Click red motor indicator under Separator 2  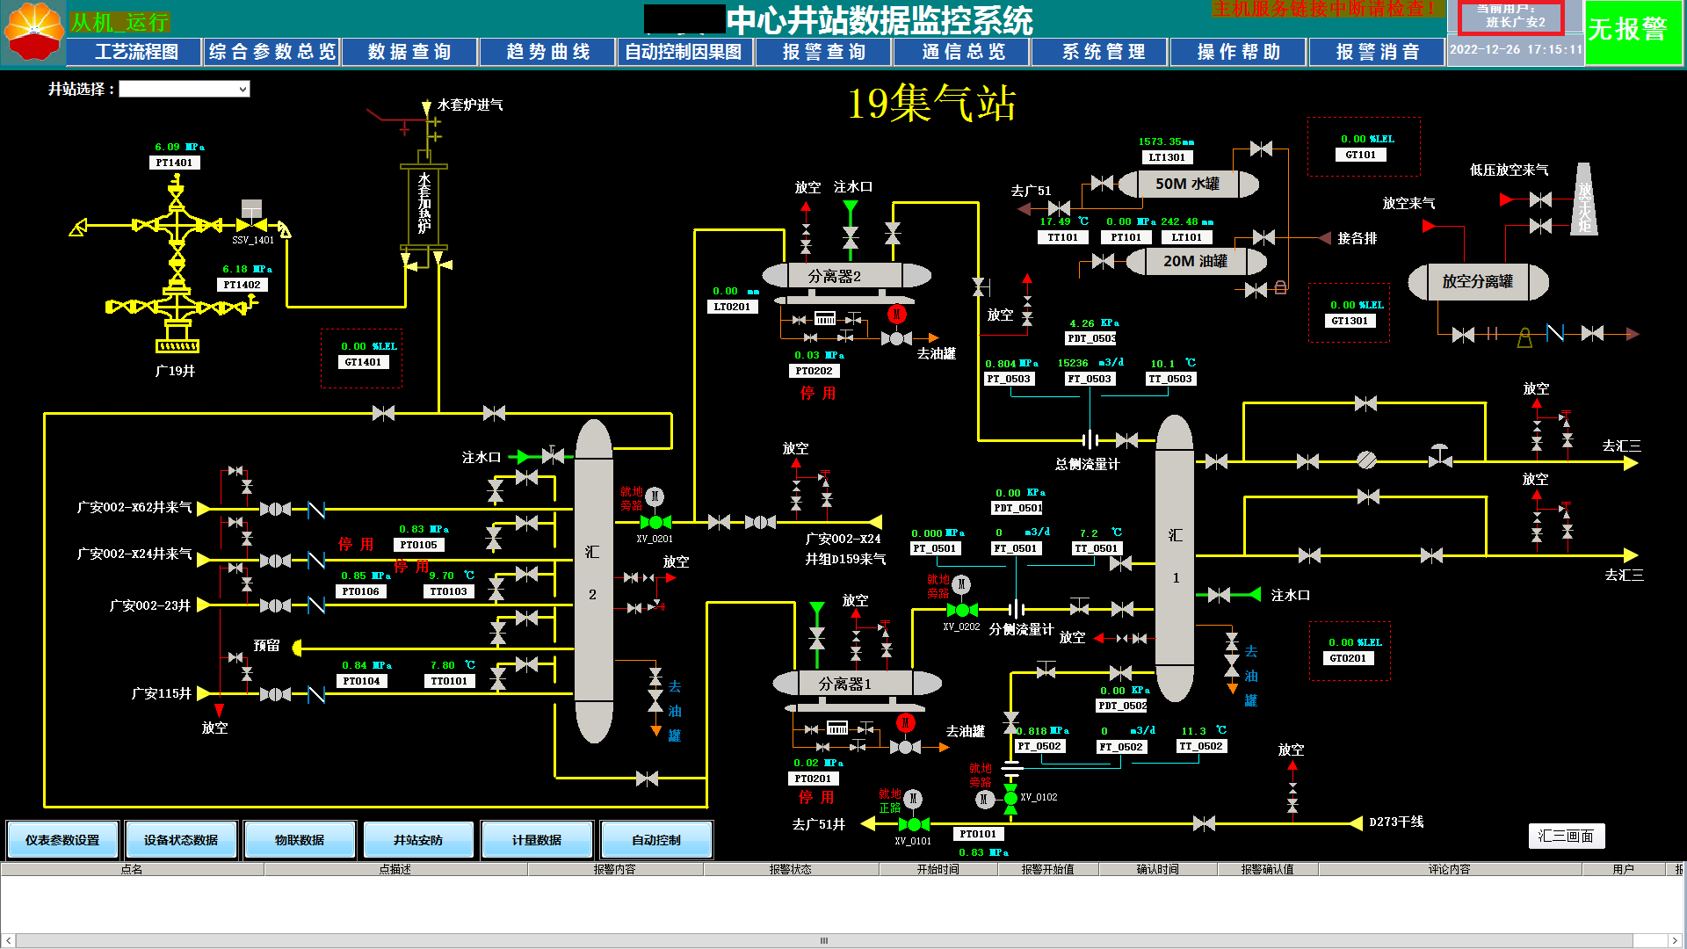(x=896, y=314)
